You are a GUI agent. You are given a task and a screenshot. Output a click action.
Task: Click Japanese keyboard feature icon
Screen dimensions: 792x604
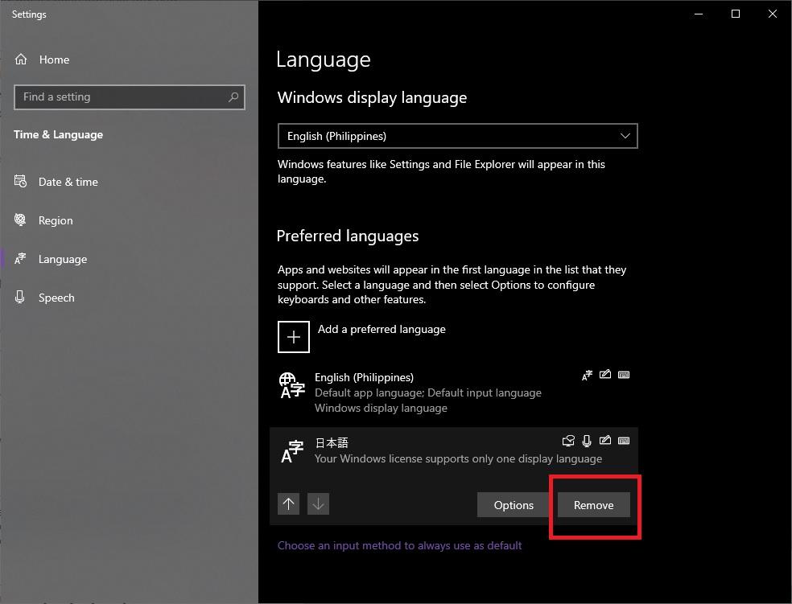(624, 441)
